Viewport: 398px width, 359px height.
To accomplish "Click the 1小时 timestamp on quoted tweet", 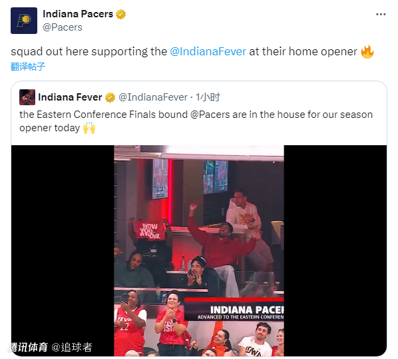I will 208,97.
